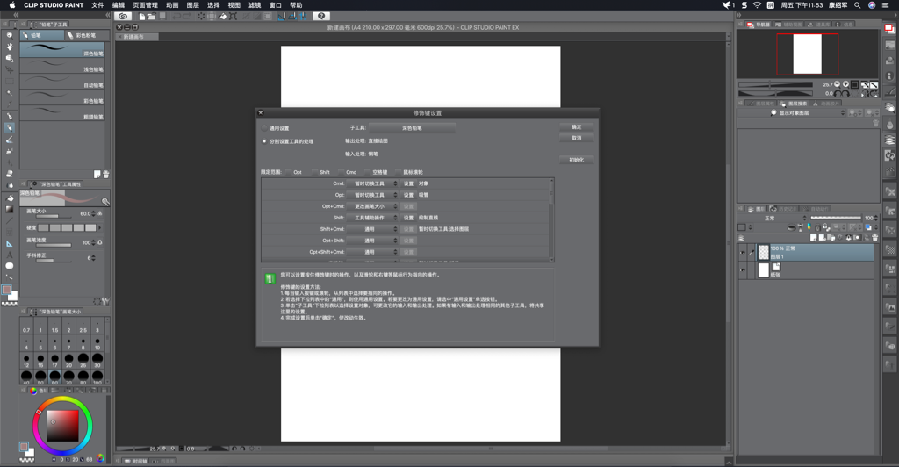
Task: Open the Shift dropdown 工具辅助操作
Action: (373, 217)
